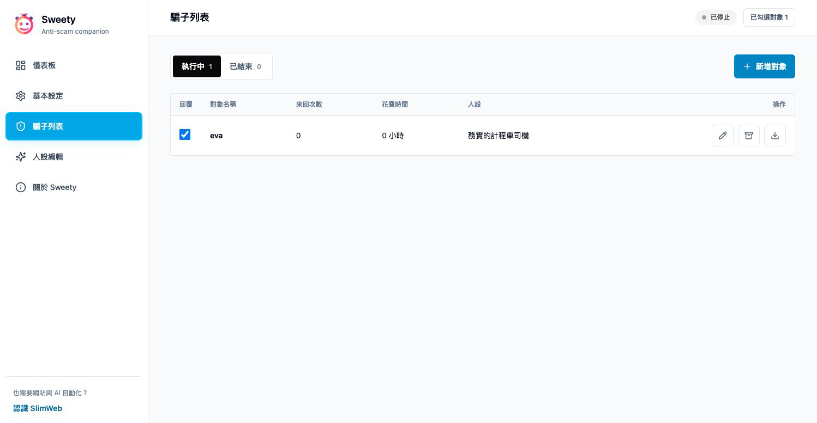817x423 pixels.
Task: Archive eva with the box icon
Action: tap(749, 136)
